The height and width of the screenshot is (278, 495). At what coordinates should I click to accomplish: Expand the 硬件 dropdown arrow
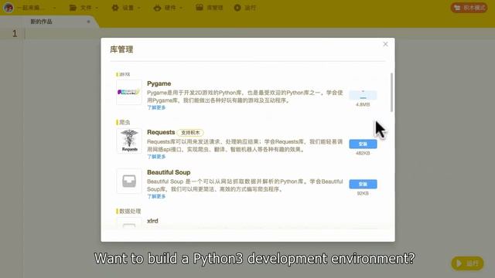pos(181,8)
